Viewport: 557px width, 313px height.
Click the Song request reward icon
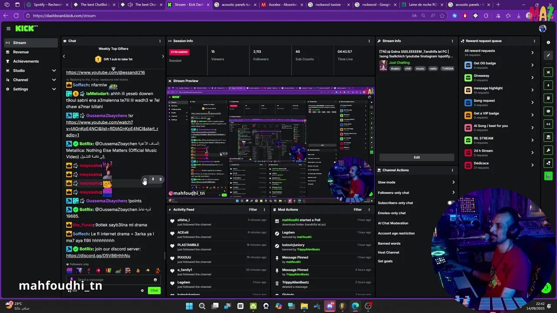tap(468, 103)
